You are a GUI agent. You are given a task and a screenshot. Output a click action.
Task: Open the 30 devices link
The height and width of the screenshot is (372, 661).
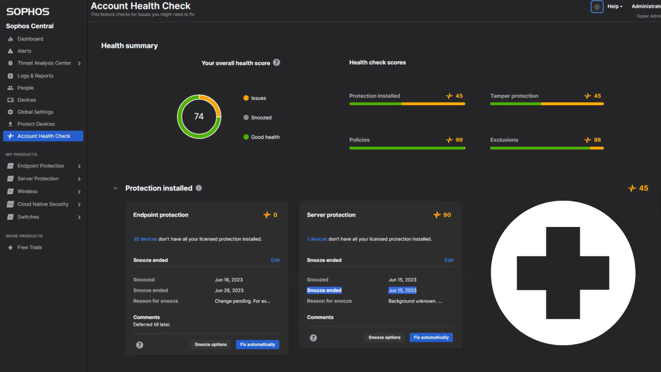pos(145,239)
